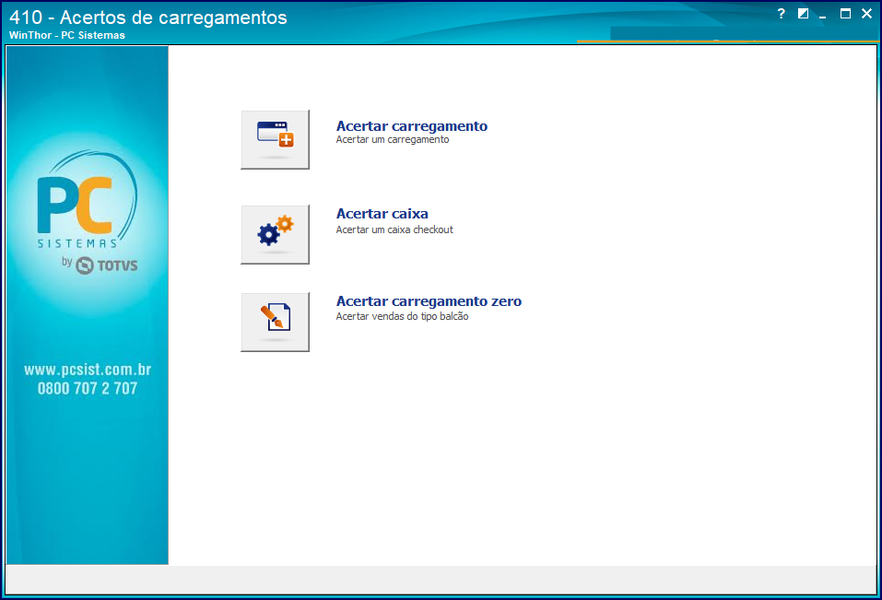The height and width of the screenshot is (600, 882).
Task: Minimize the 410 Acertos de carregamentos window
Action: click(x=823, y=15)
